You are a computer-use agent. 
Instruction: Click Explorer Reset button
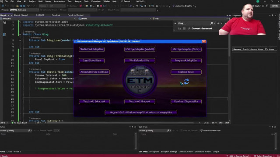click(186, 72)
